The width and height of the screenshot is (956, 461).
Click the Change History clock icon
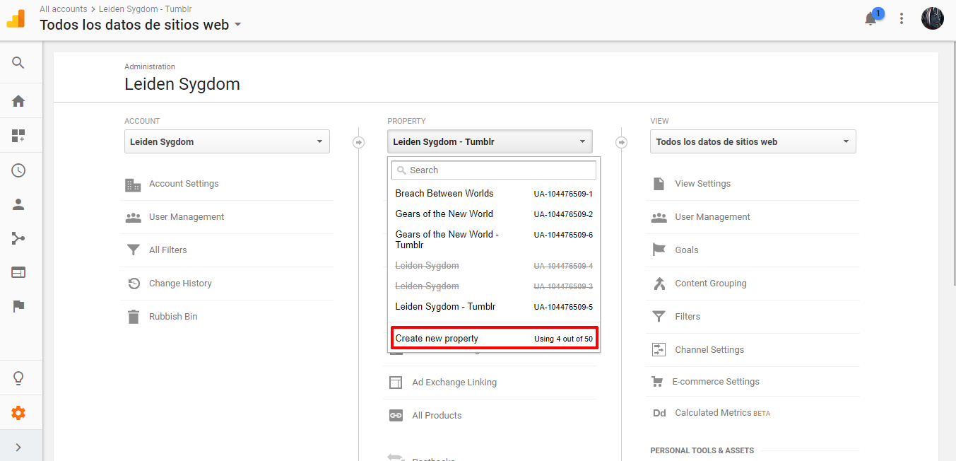[x=134, y=284]
